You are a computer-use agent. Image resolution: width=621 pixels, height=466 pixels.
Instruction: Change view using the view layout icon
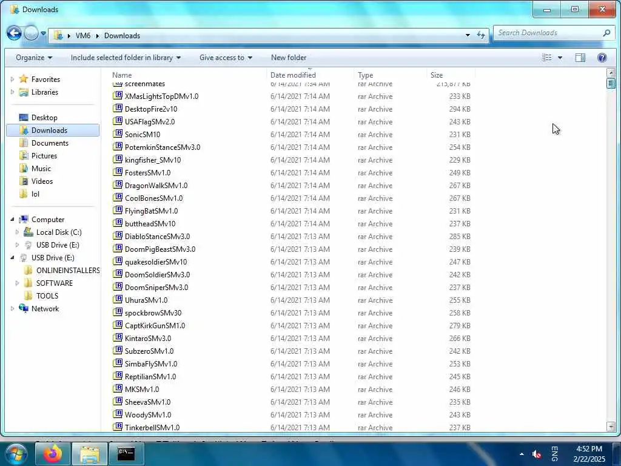point(547,58)
